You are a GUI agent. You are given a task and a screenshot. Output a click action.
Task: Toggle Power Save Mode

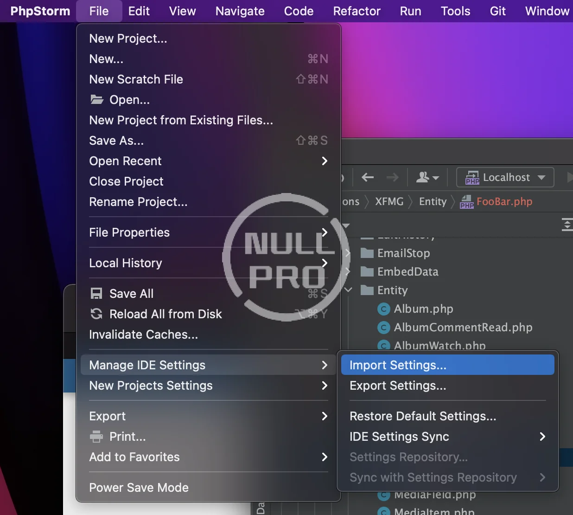[x=208, y=488]
